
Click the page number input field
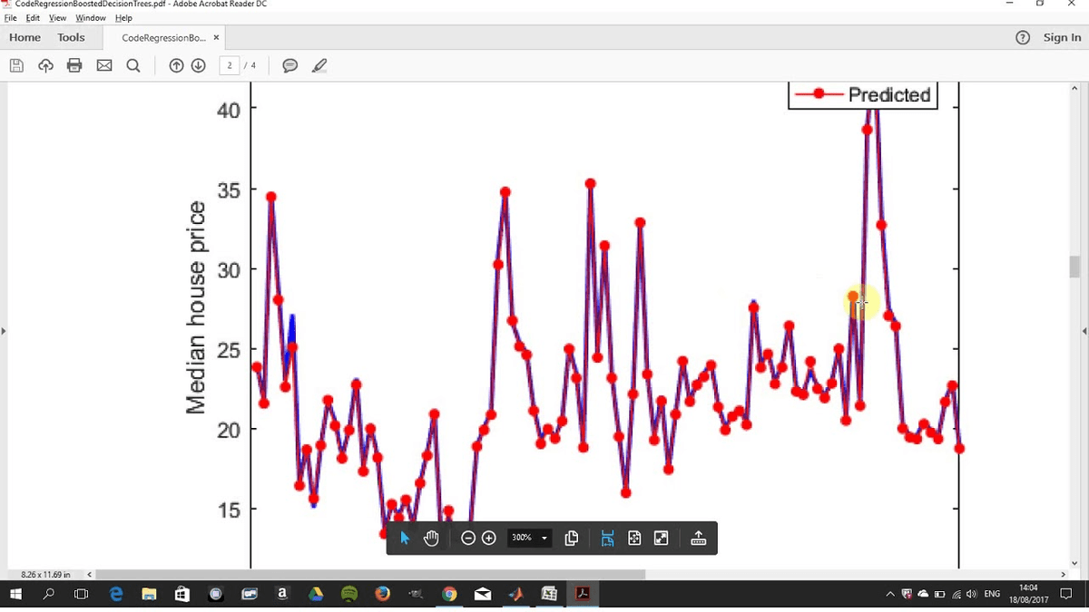click(230, 65)
